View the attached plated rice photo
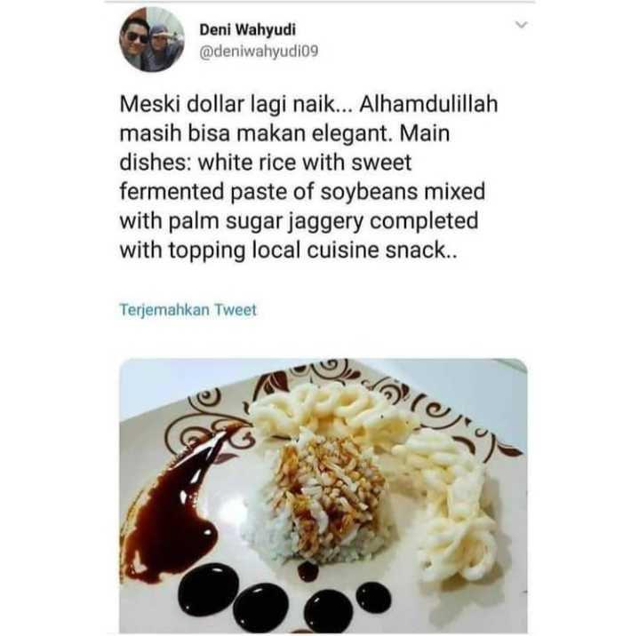Screen dimensions: 639x636 click(323, 496)
